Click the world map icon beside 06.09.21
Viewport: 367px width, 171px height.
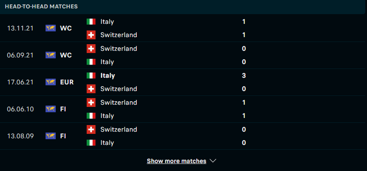pos(50,55)
